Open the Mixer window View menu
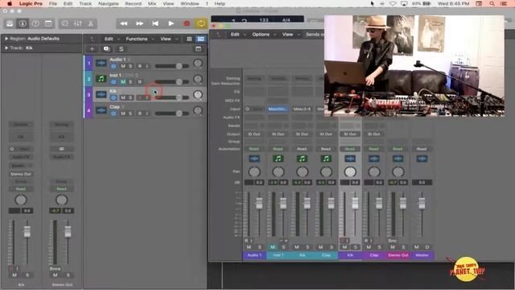 coord(287,34)
